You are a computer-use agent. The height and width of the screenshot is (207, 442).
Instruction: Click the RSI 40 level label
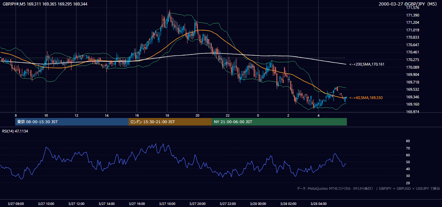coord(408,169)
